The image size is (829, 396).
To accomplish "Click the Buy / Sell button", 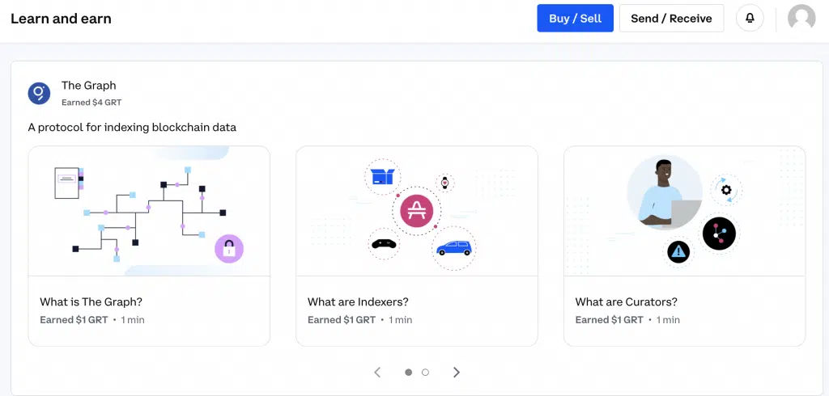I will coord(575,19).
